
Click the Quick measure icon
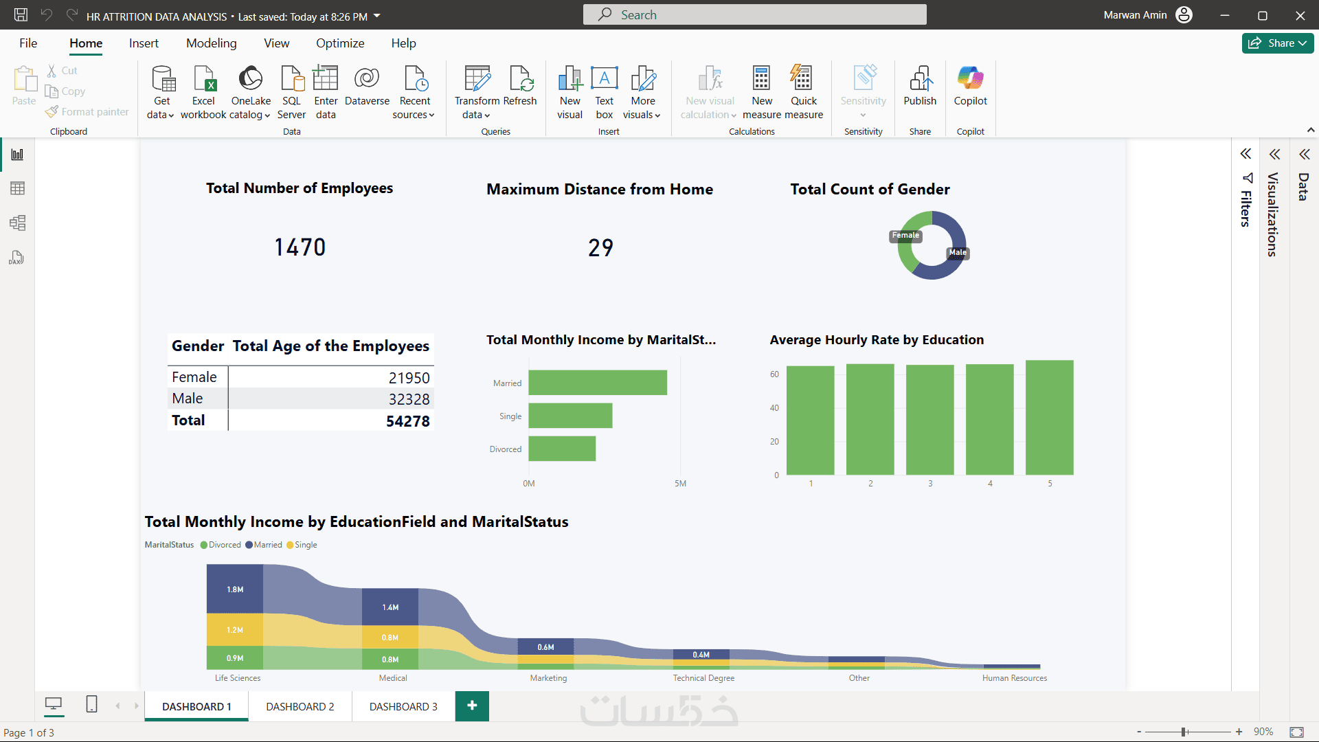802,80
